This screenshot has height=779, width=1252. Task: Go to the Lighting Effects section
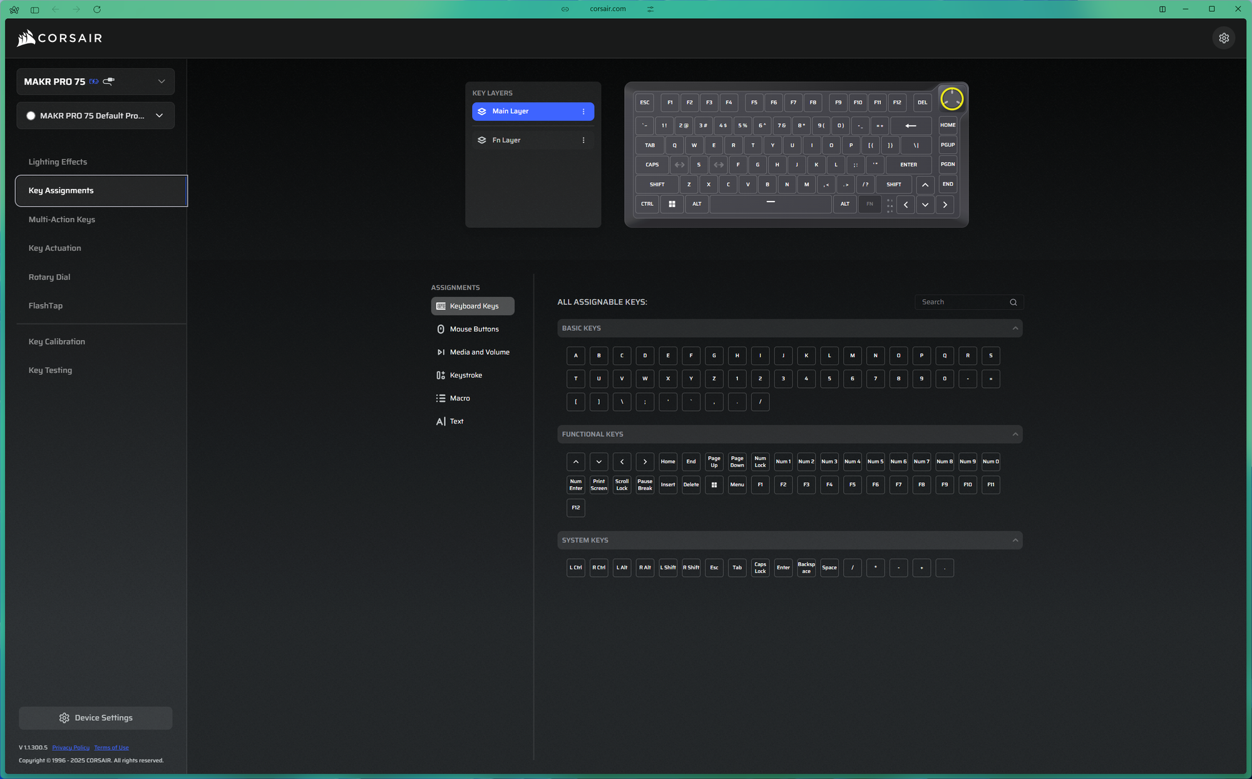(58, 162)
